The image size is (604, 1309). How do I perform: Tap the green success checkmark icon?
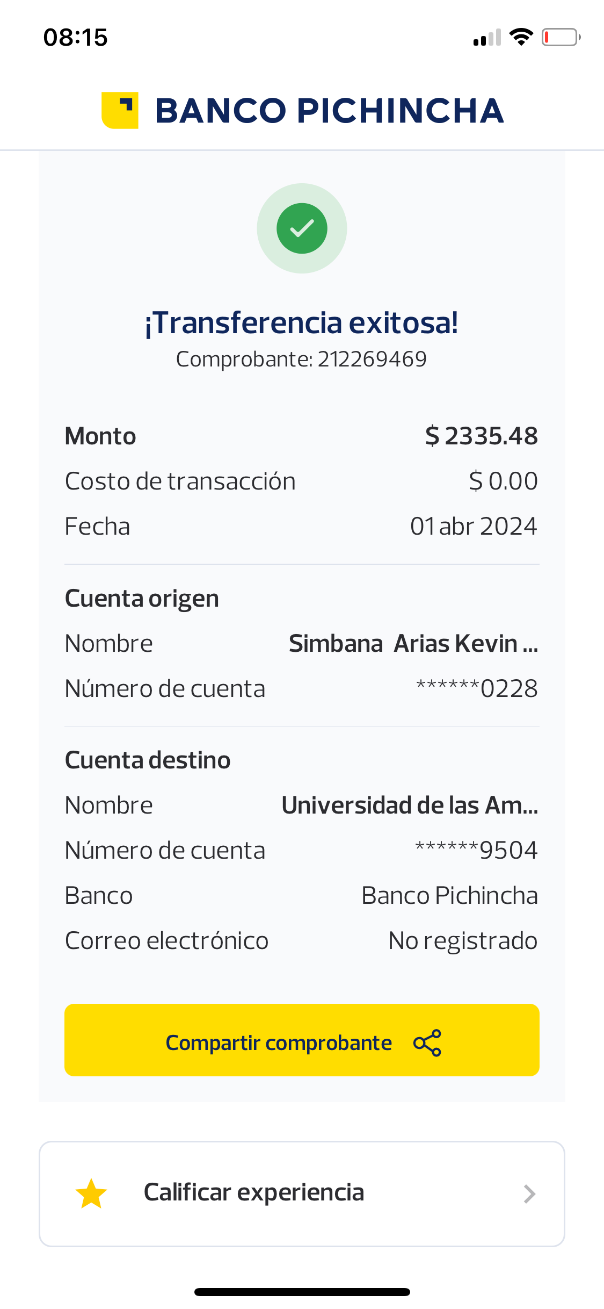[302, 228]
